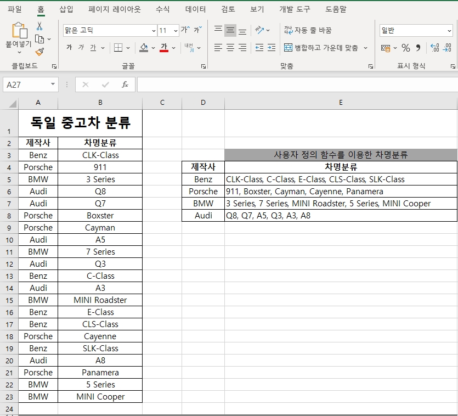
Task: Open the alignment (맞춤) group dialog launcher
Action: [x=371, y=66]
